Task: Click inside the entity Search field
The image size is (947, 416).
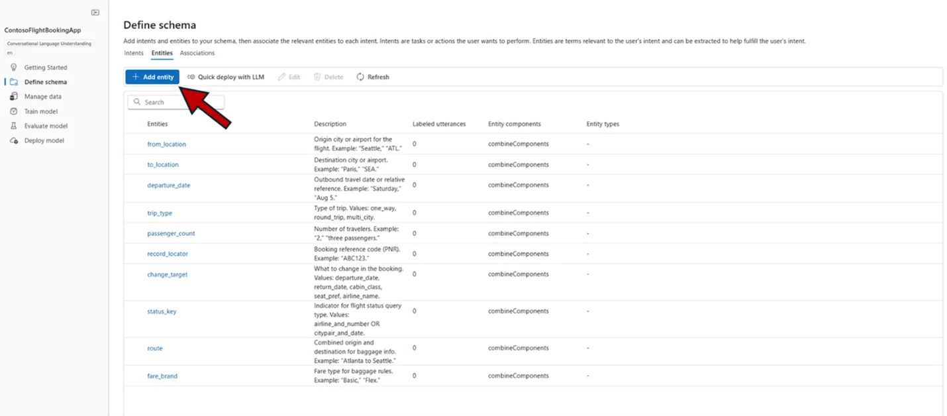Action: coord(179,101)
